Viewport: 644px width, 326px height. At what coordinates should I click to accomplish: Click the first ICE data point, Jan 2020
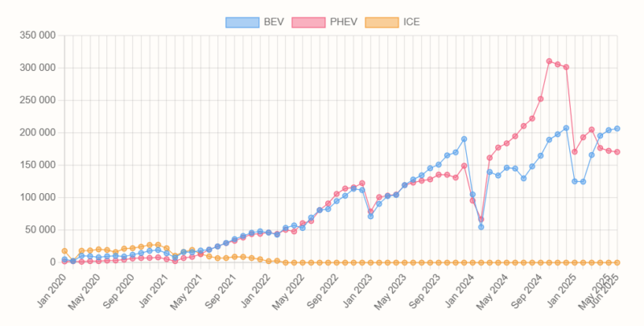pyautogui.click(x=64, y=251)
